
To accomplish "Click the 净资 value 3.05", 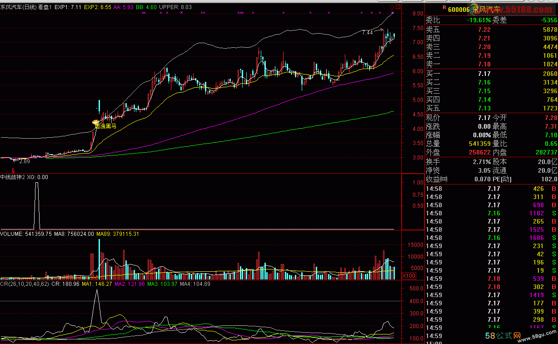I will (x=484, y=170).
